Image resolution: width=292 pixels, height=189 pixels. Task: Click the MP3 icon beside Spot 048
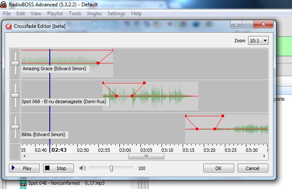pos(23,184)
